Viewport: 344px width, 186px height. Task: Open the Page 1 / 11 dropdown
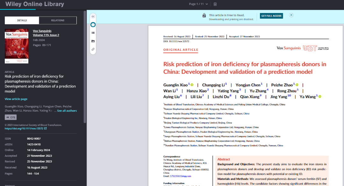tap(198, 4)
